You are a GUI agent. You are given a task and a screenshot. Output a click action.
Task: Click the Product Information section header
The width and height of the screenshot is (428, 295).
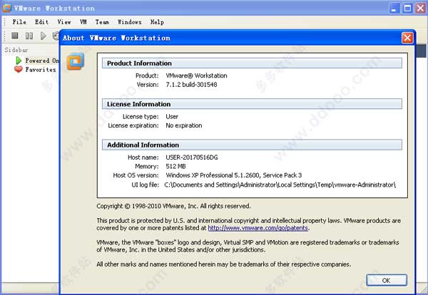(x=252, y=63)
